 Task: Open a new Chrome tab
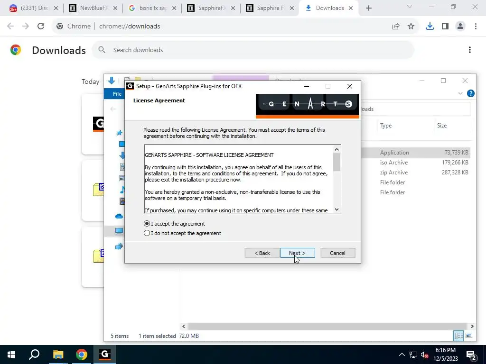pos(368,9)
